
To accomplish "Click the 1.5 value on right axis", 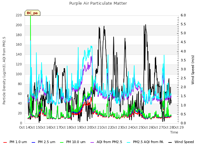I will [x=183, y=96].
